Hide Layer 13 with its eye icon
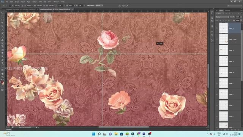243x137 pixels. click(x=217, y=28)
